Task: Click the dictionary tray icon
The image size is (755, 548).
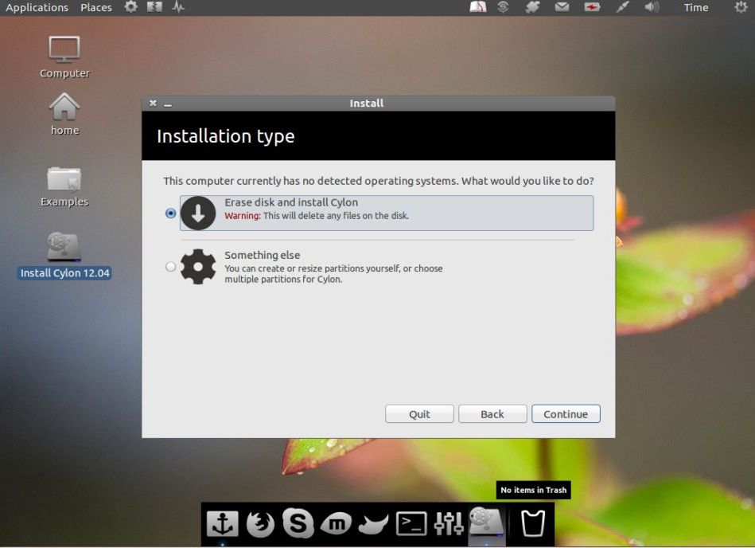Action: [477, 7]
